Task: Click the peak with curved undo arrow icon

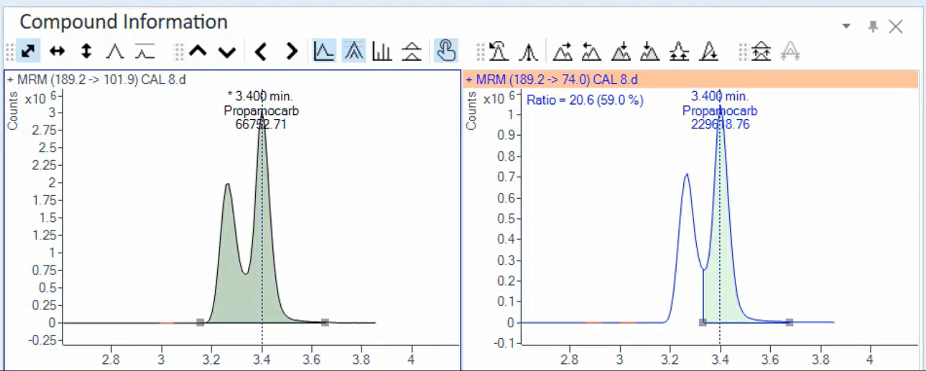Action: [499, 51]
